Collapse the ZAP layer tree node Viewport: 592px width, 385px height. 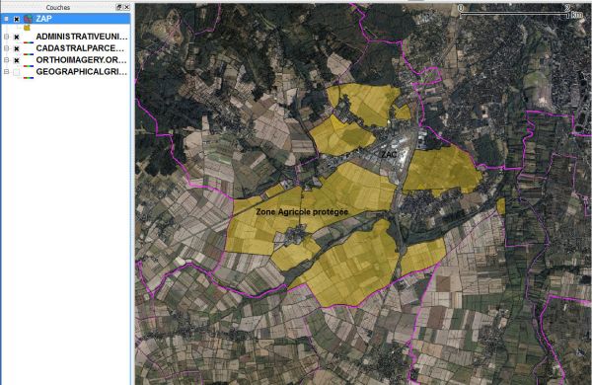(6, 19)
